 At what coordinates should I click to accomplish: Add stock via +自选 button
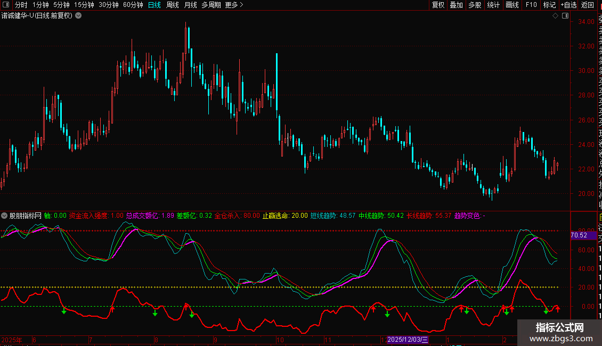(x=568, y=5)
